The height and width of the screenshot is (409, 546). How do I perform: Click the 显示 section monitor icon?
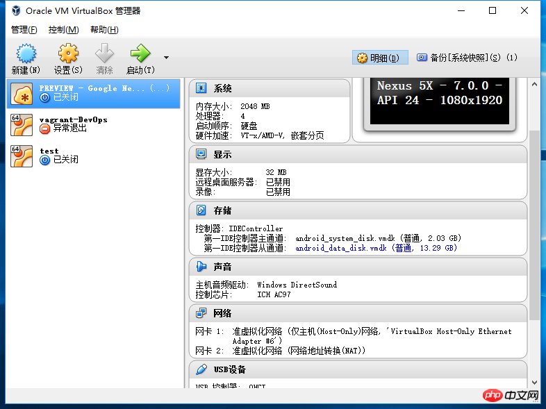pyautogui.click(x=201, y=154)
